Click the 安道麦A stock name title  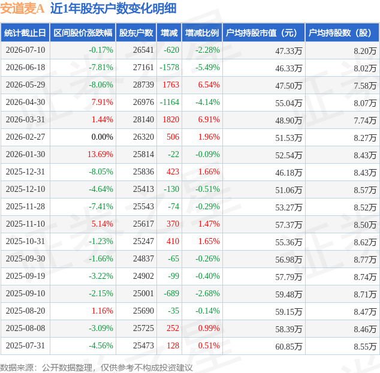tap(22, 8)
